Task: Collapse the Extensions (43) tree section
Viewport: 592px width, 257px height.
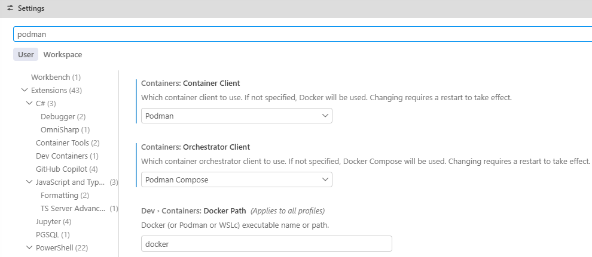Action: click(25, 90)
